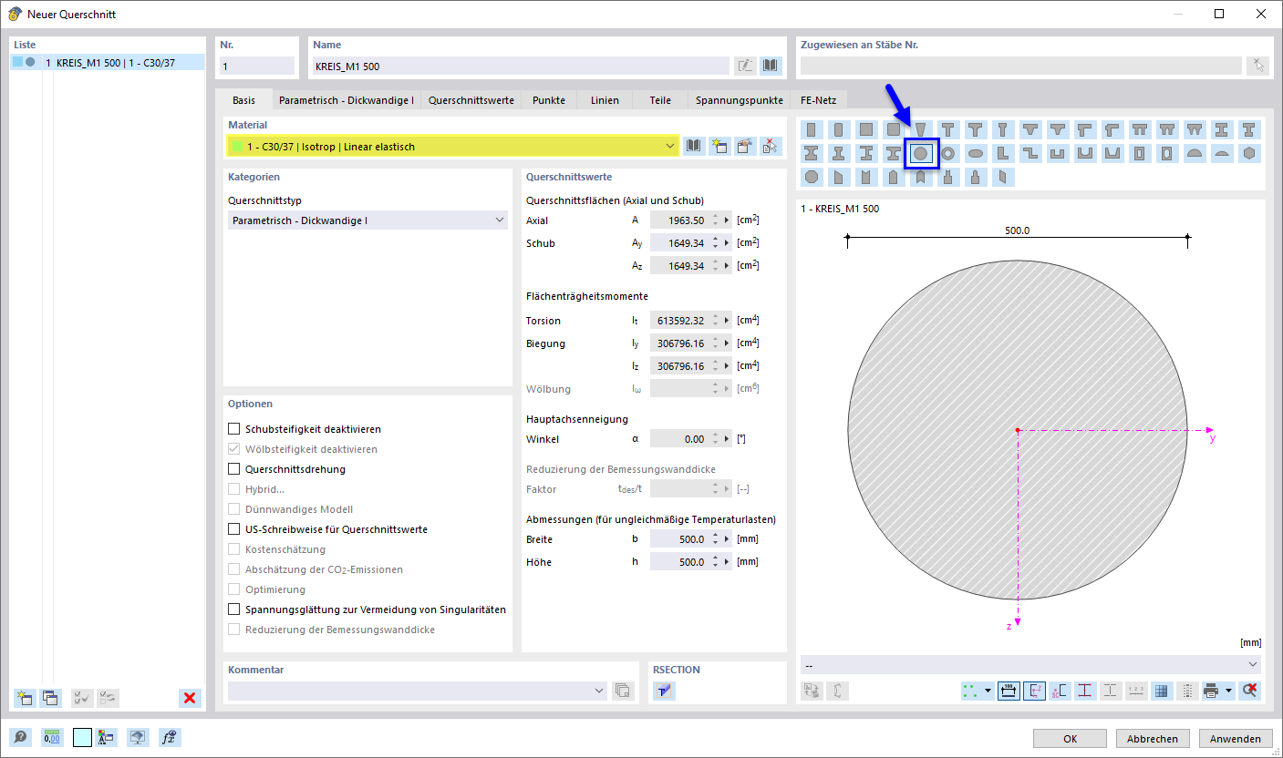Click the Anwenden button
Viewport: 1283px width, 758px height.
[1236, 739]
